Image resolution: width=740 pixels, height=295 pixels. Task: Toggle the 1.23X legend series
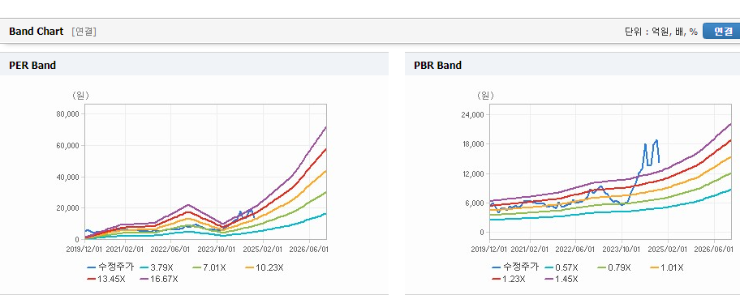pyautogui.click(x=508, y=279)
